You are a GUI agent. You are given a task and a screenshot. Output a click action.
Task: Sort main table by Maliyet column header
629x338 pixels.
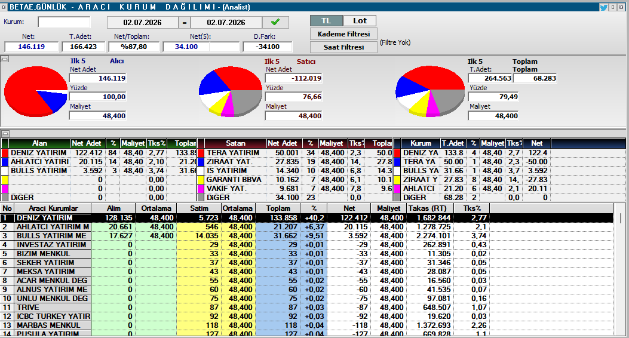[x=388, y=208]
